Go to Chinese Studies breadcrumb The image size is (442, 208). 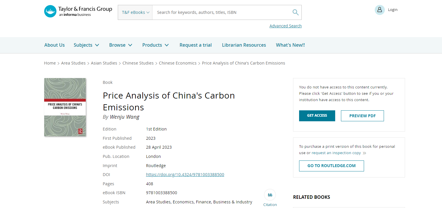pos(138,63)
